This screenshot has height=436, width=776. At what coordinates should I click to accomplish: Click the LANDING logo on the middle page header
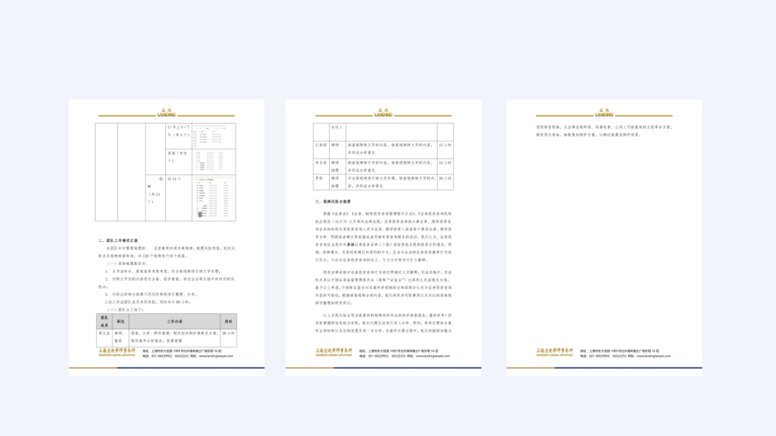tap(384, 113)
